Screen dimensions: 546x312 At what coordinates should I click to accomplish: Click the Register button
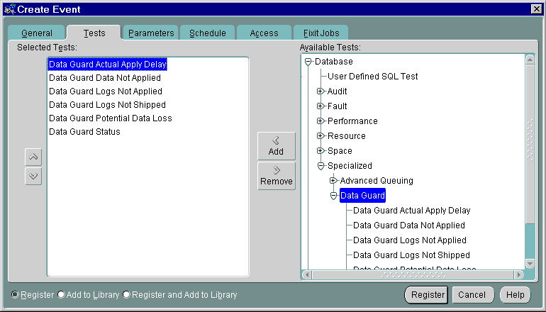pos(428,295)
